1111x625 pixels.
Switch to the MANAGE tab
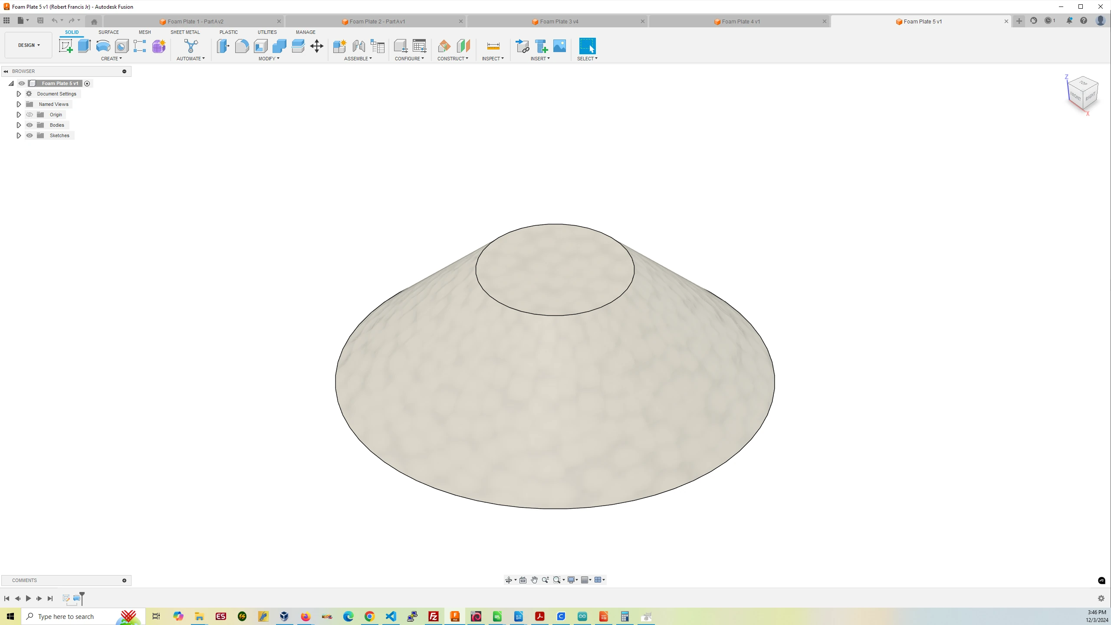tap(306, 32)
